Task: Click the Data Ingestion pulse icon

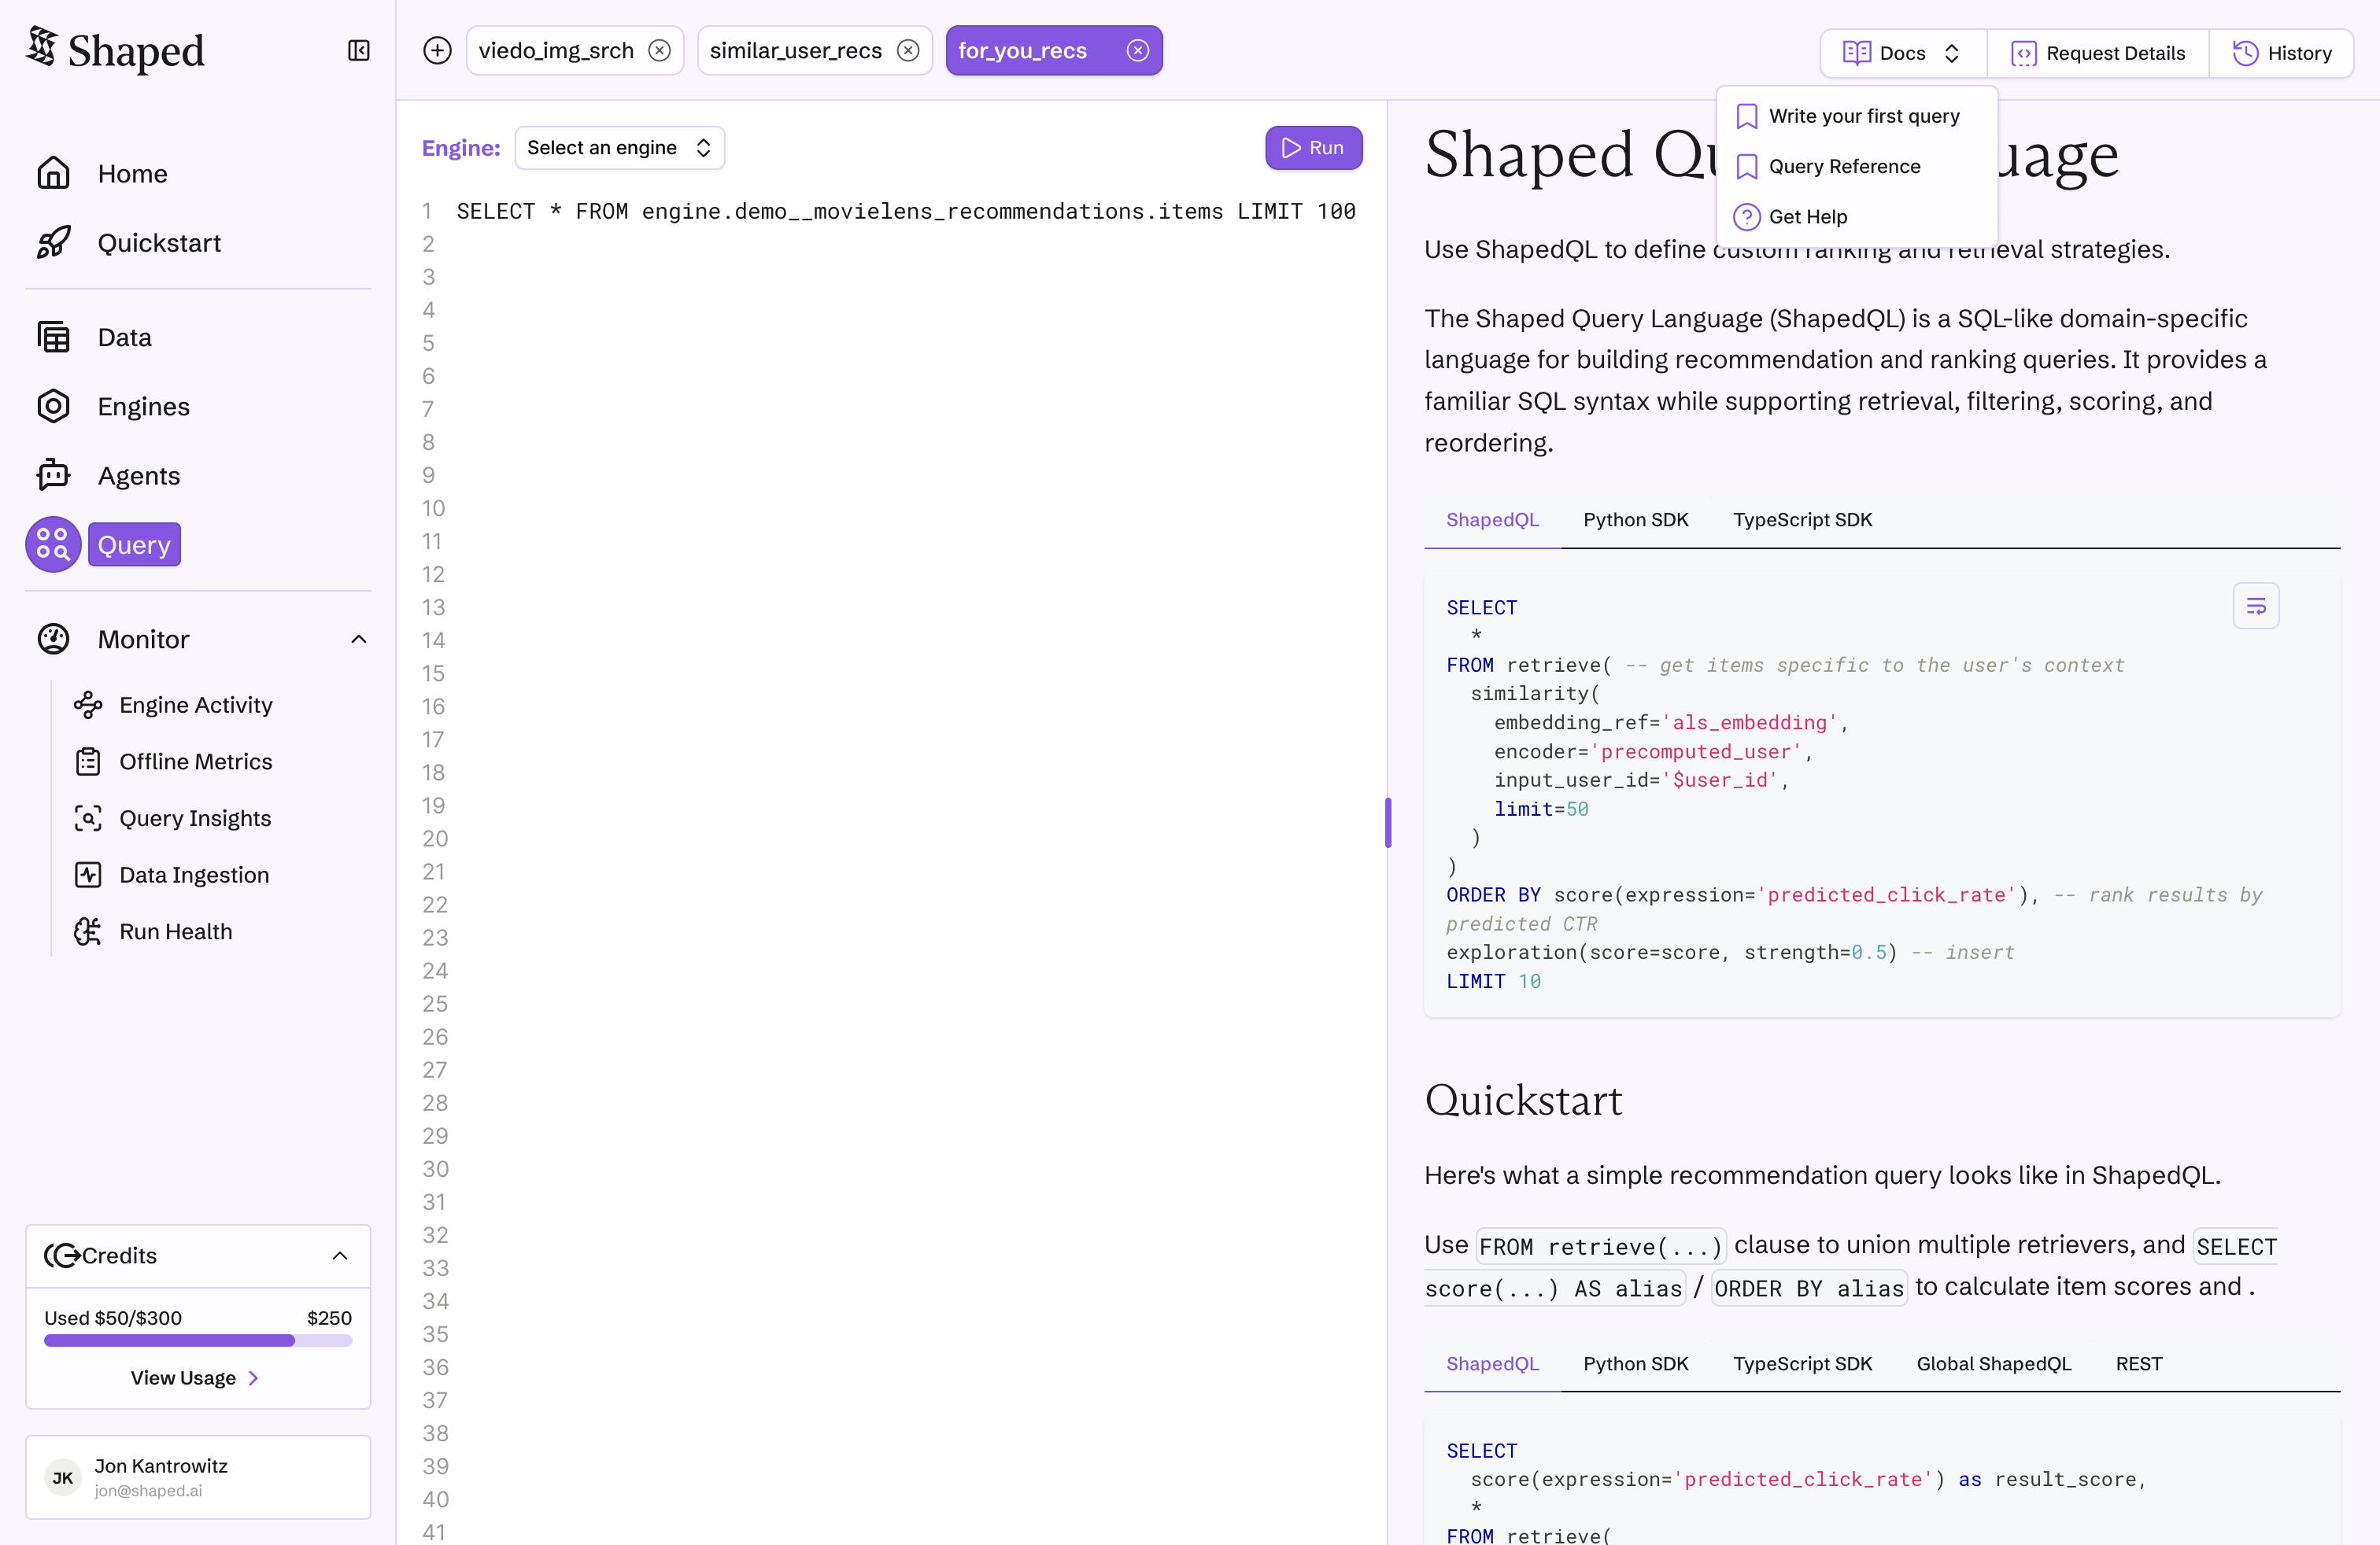Action: point(88,875)
